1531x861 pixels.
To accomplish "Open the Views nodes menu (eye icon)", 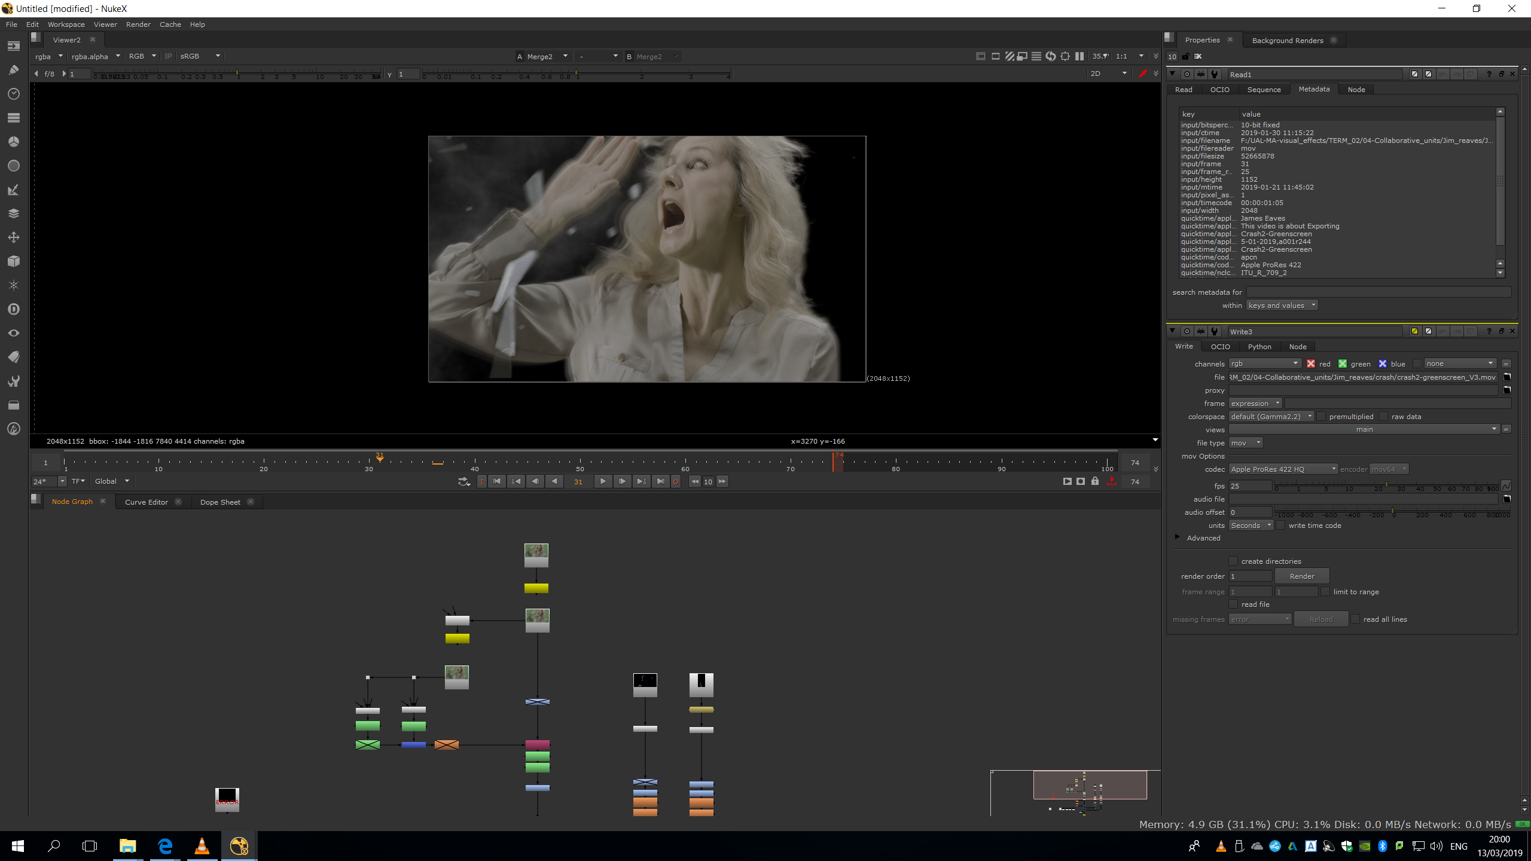I will point(13,333).
